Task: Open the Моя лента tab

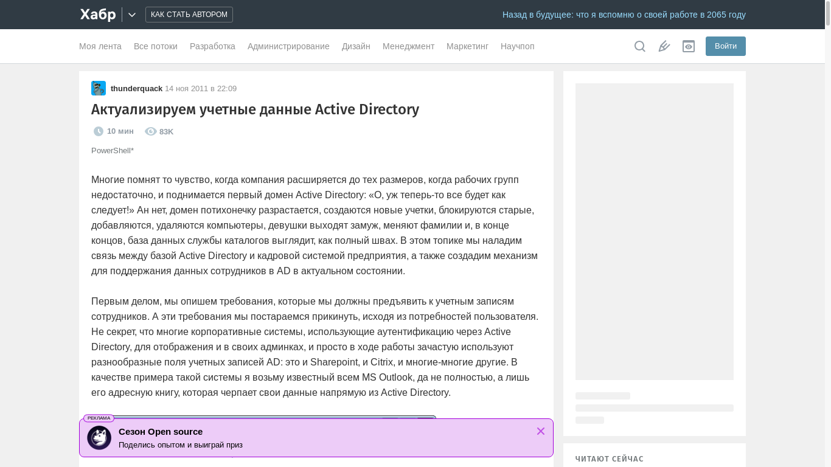Action: 100,46
